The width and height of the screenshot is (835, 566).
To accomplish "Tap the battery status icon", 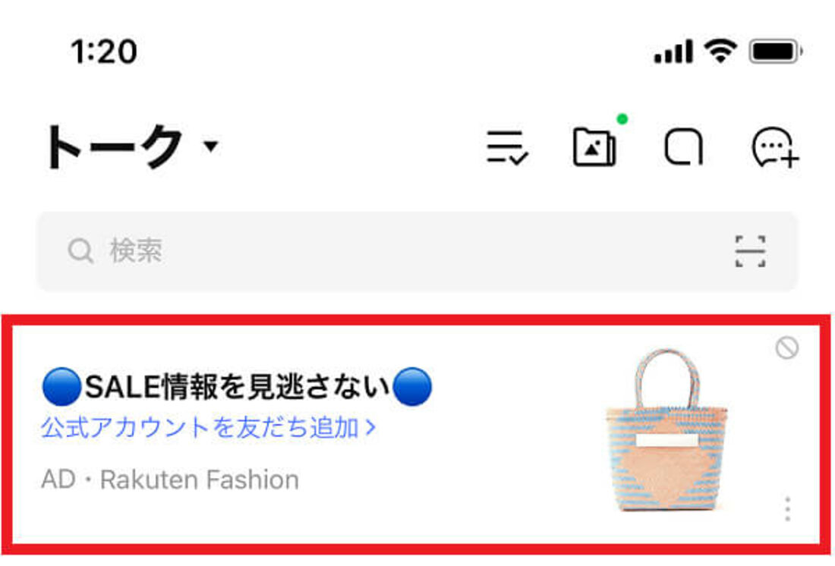I will click(775, 52).
